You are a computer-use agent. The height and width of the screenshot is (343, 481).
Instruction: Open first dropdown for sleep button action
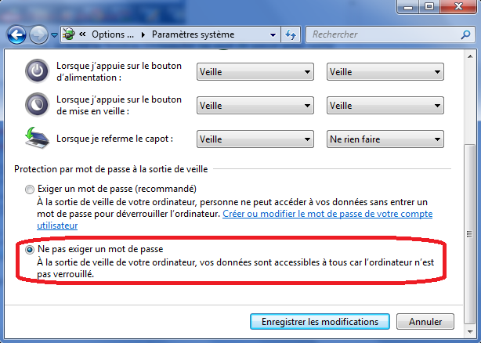coord(255,106)
